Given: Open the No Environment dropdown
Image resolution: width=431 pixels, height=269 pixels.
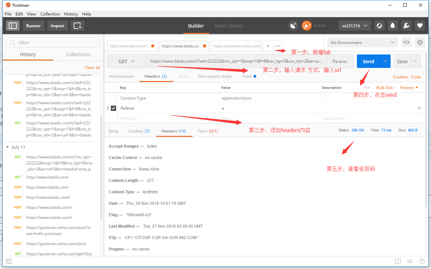Looking at the screenshot, I should coord(363,42).
